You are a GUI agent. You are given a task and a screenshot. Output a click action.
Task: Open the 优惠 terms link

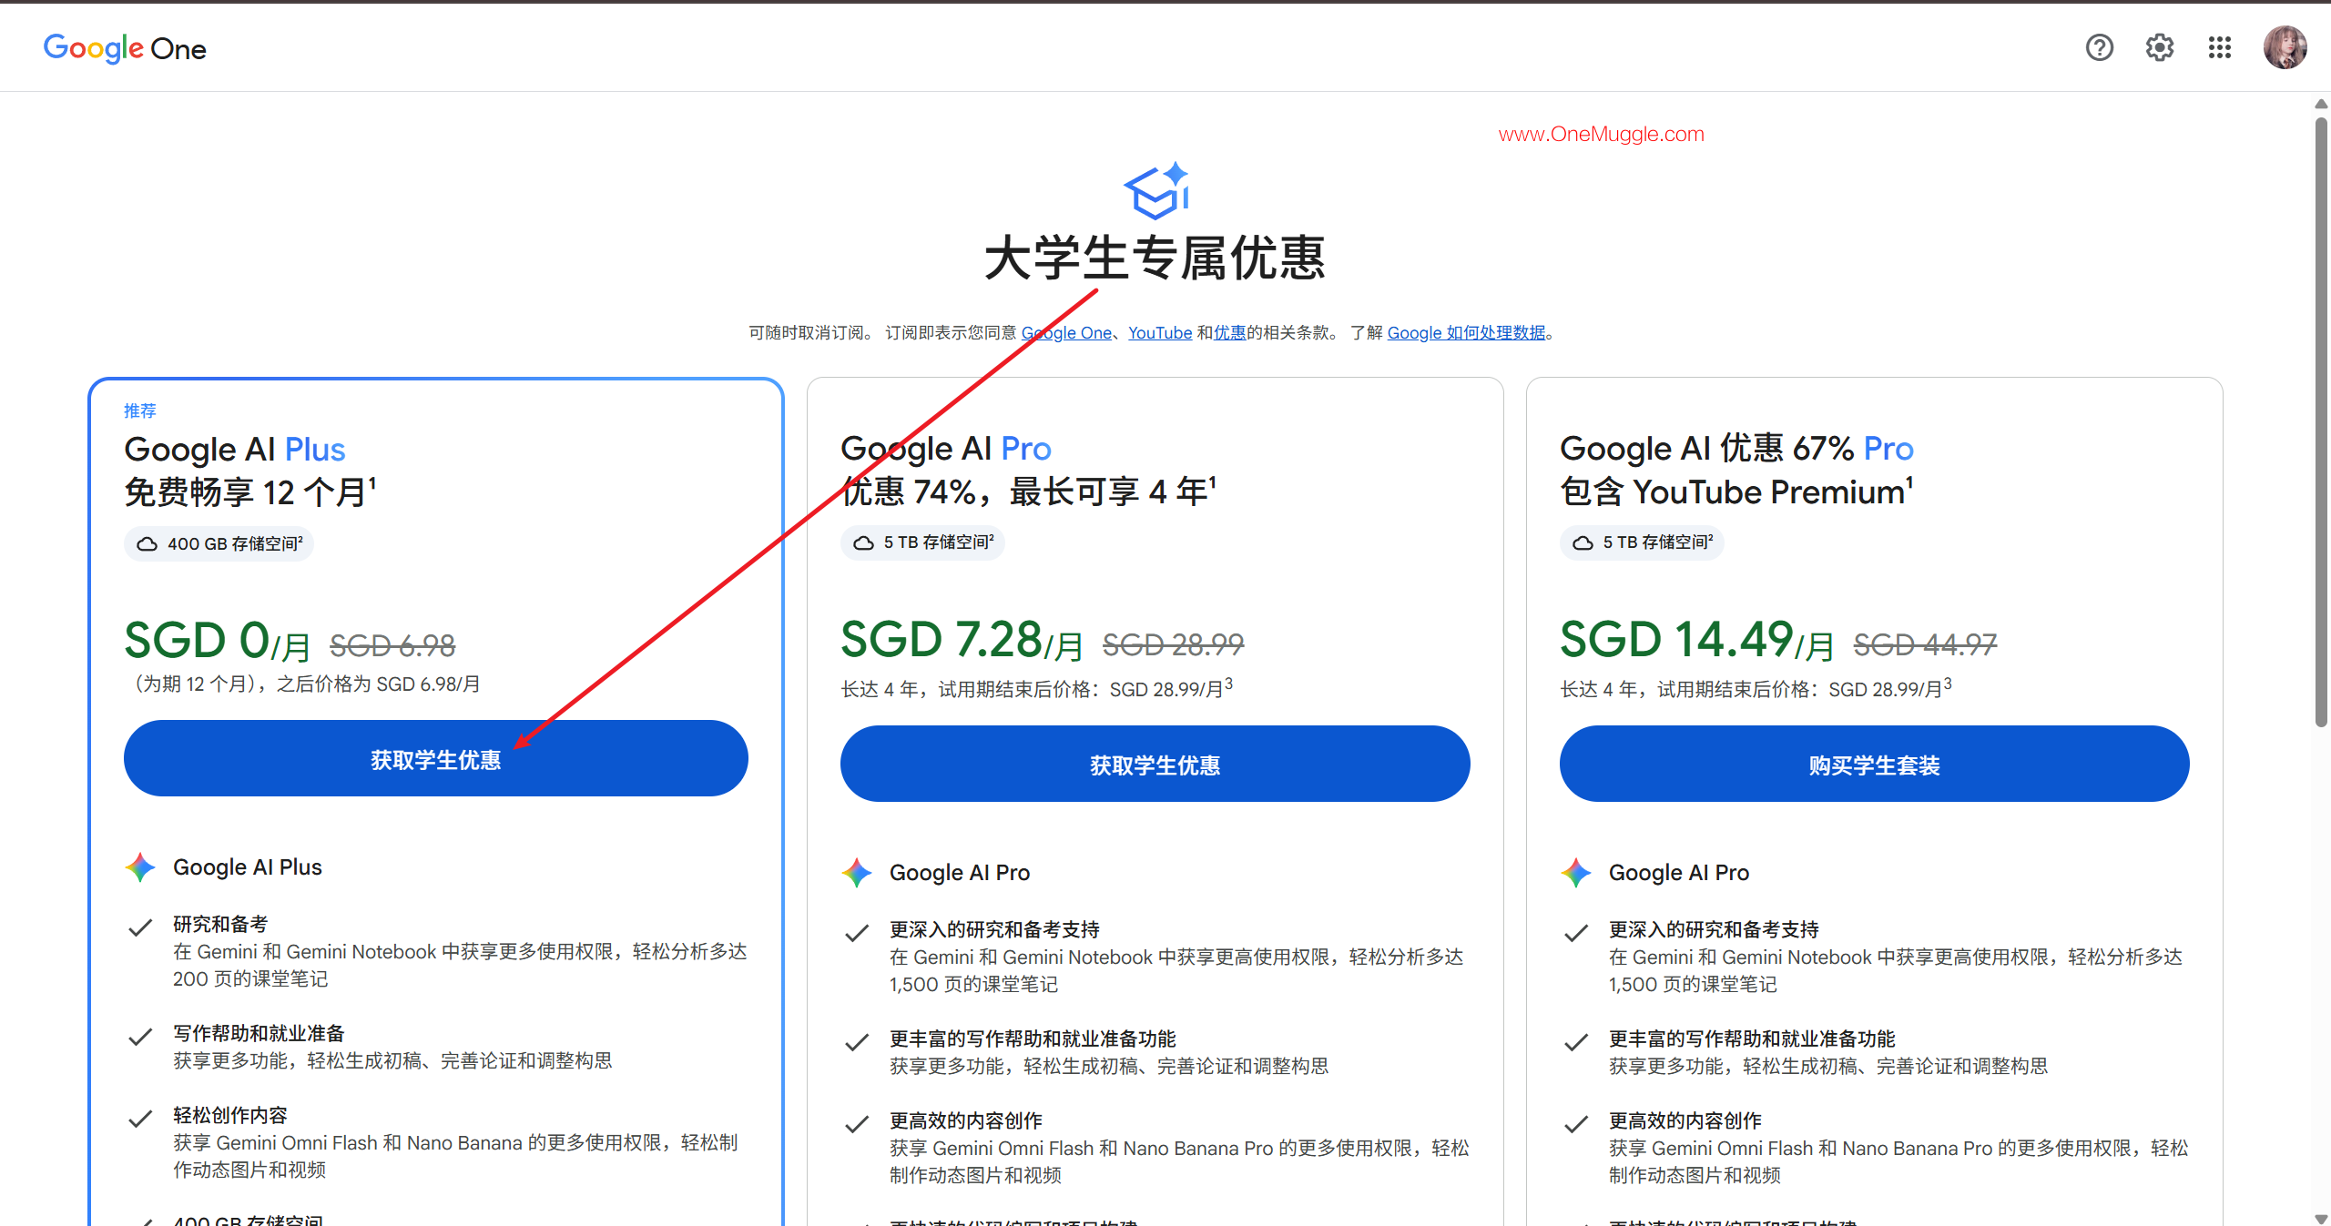coord(1230,333)
